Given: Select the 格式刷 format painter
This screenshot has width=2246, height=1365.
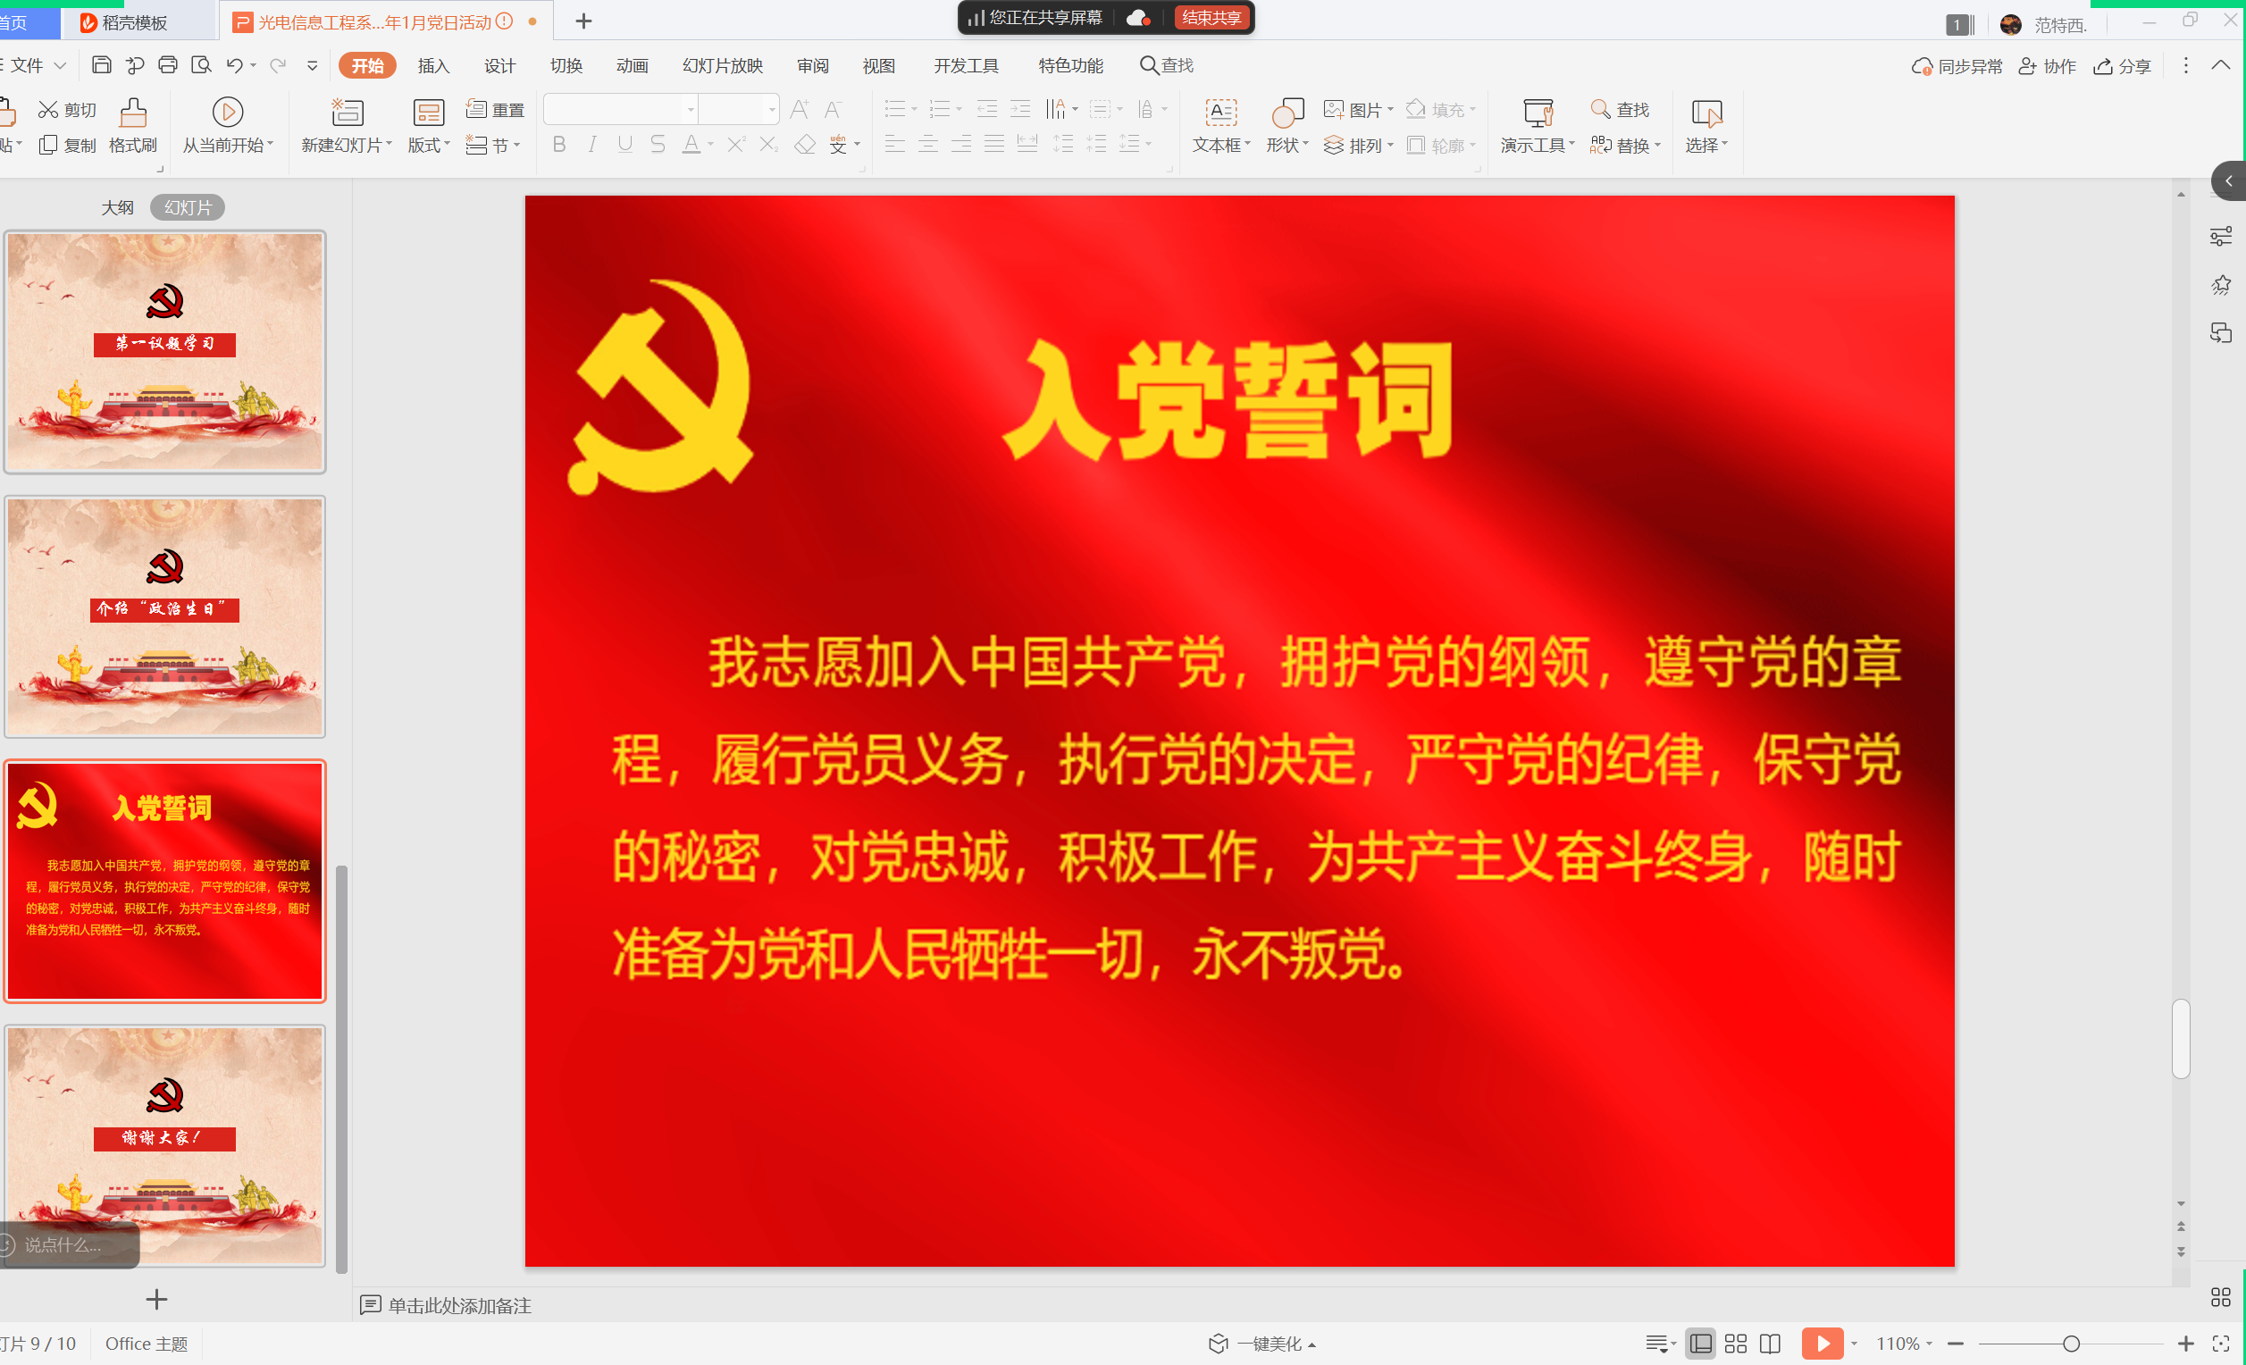Looking at the screenshot, I should click(133, 126).
